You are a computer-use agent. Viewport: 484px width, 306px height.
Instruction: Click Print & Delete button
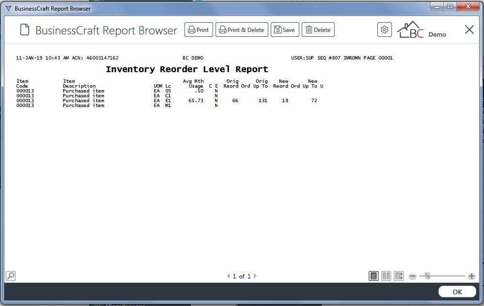tap(242, 30)
